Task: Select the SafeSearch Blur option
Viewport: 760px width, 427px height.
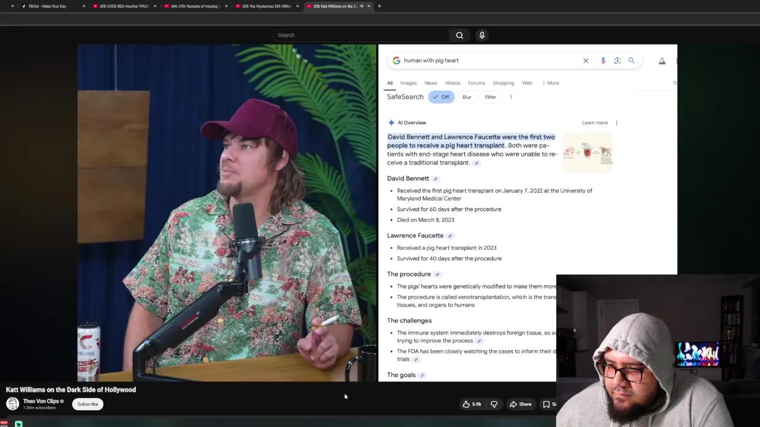Action: [x=467, y=97]
